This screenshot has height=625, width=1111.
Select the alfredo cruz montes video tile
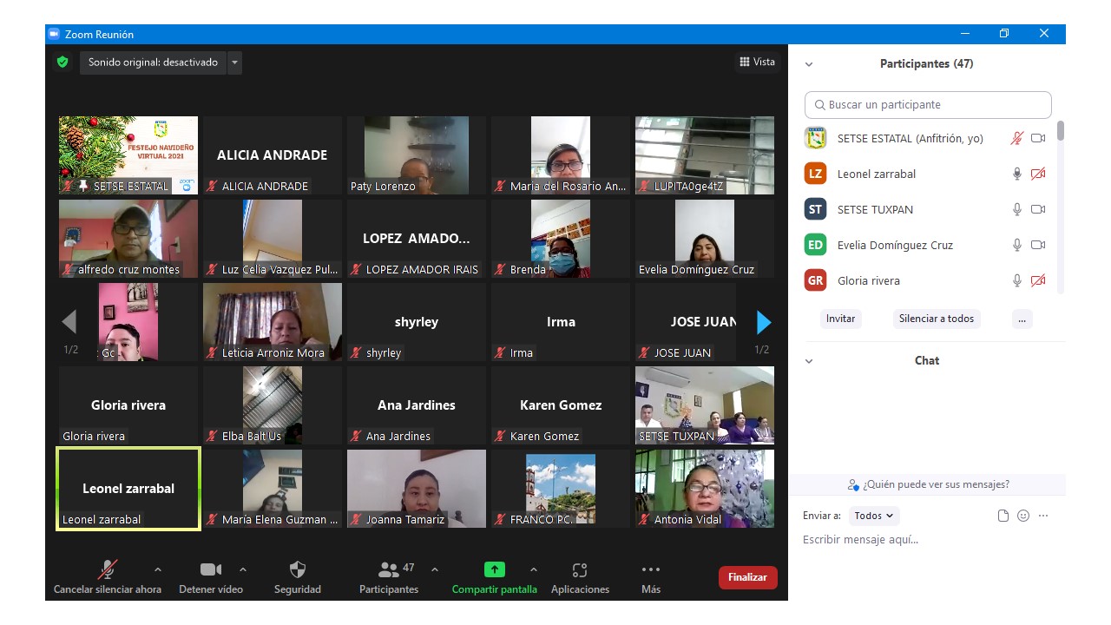click(x=128, y=239)
